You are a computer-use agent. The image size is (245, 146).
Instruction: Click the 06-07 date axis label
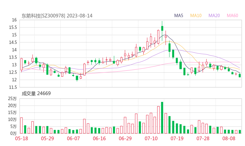[x=73, y=138]
